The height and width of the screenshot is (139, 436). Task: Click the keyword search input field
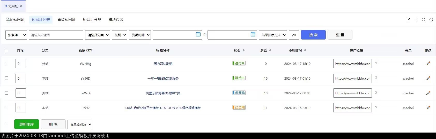(x=56, y=35)
